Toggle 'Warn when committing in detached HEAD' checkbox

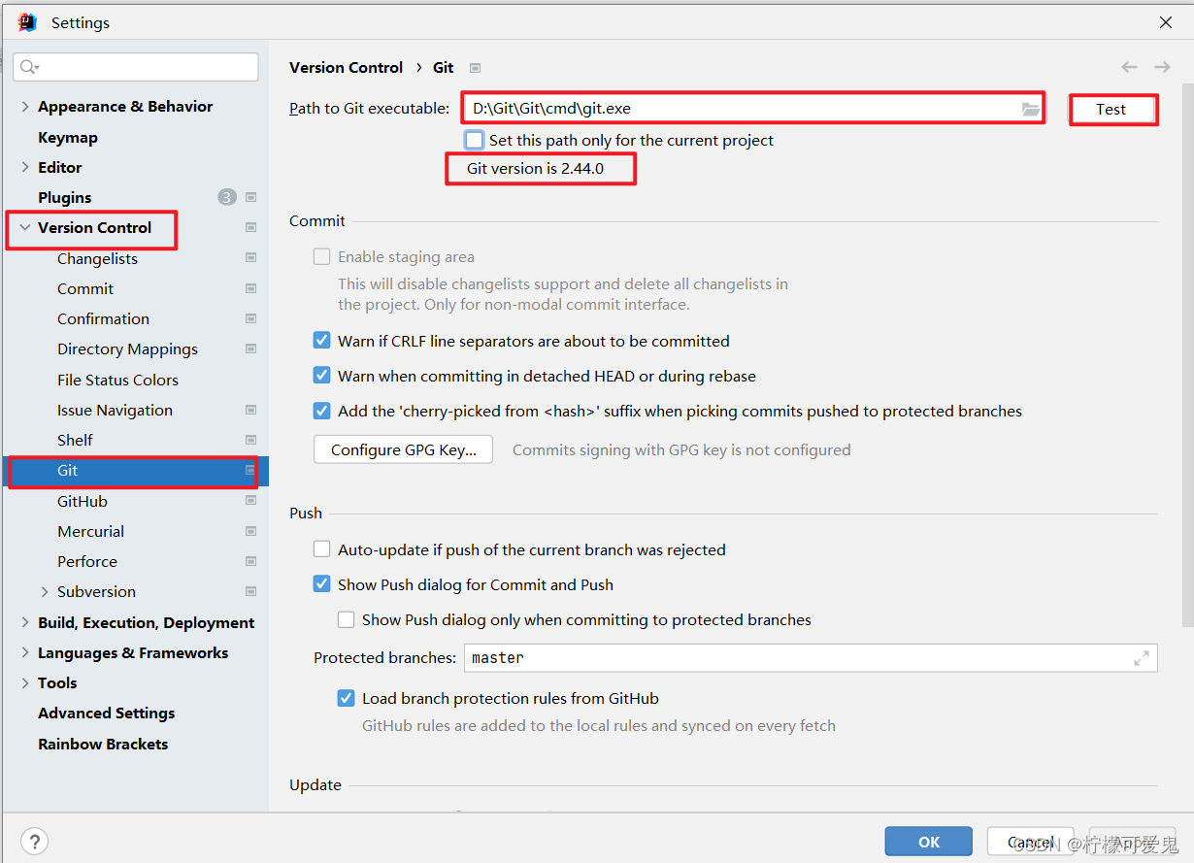tap(322, 376)
